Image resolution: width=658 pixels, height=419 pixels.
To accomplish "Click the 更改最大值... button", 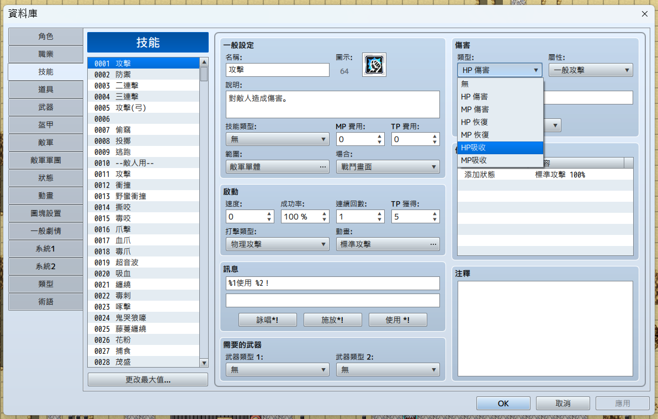I will tap(148, 380).
